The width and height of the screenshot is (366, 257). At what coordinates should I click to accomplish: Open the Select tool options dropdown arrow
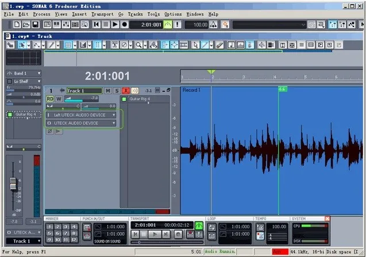click(x=29, y=45)
